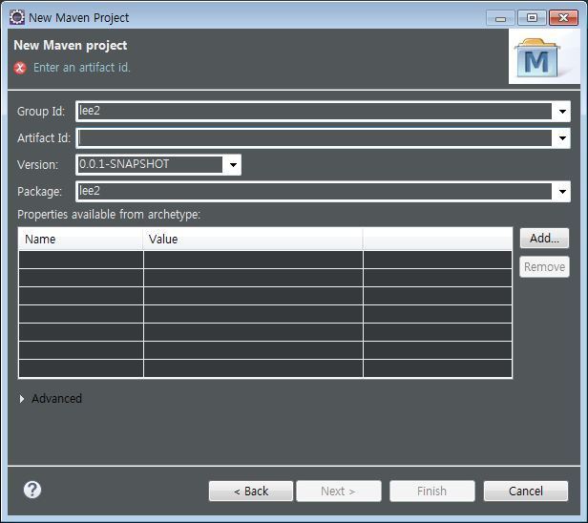Click the 'Enter an artifact id.' message
This screenshot has height=523, width=588.
pyautogui.click(x=82, y=68)
